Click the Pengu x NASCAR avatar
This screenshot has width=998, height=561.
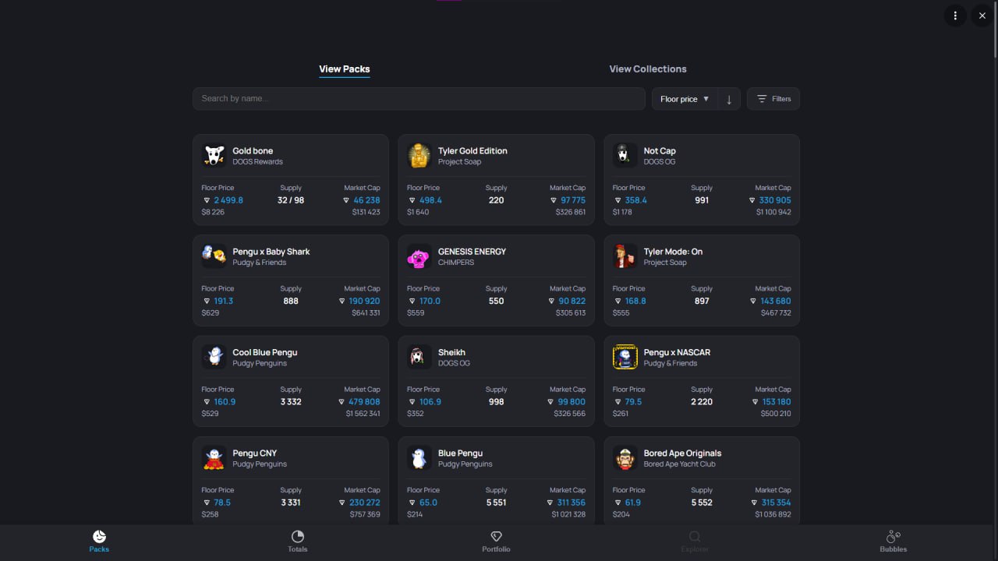(625, 357)
